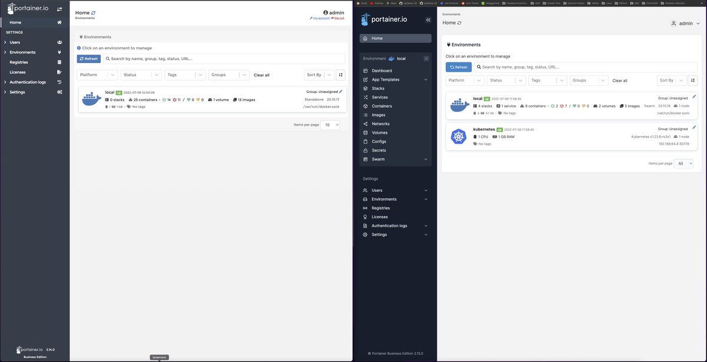
Task: Open Networks share icon in 2.15 window sidebar
Action: pos(365,124)
